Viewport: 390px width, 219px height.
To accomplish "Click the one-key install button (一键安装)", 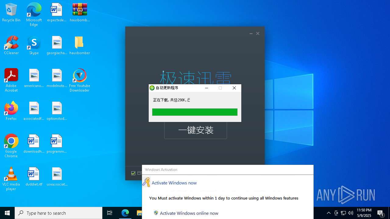I will click(x=196, y=130).
